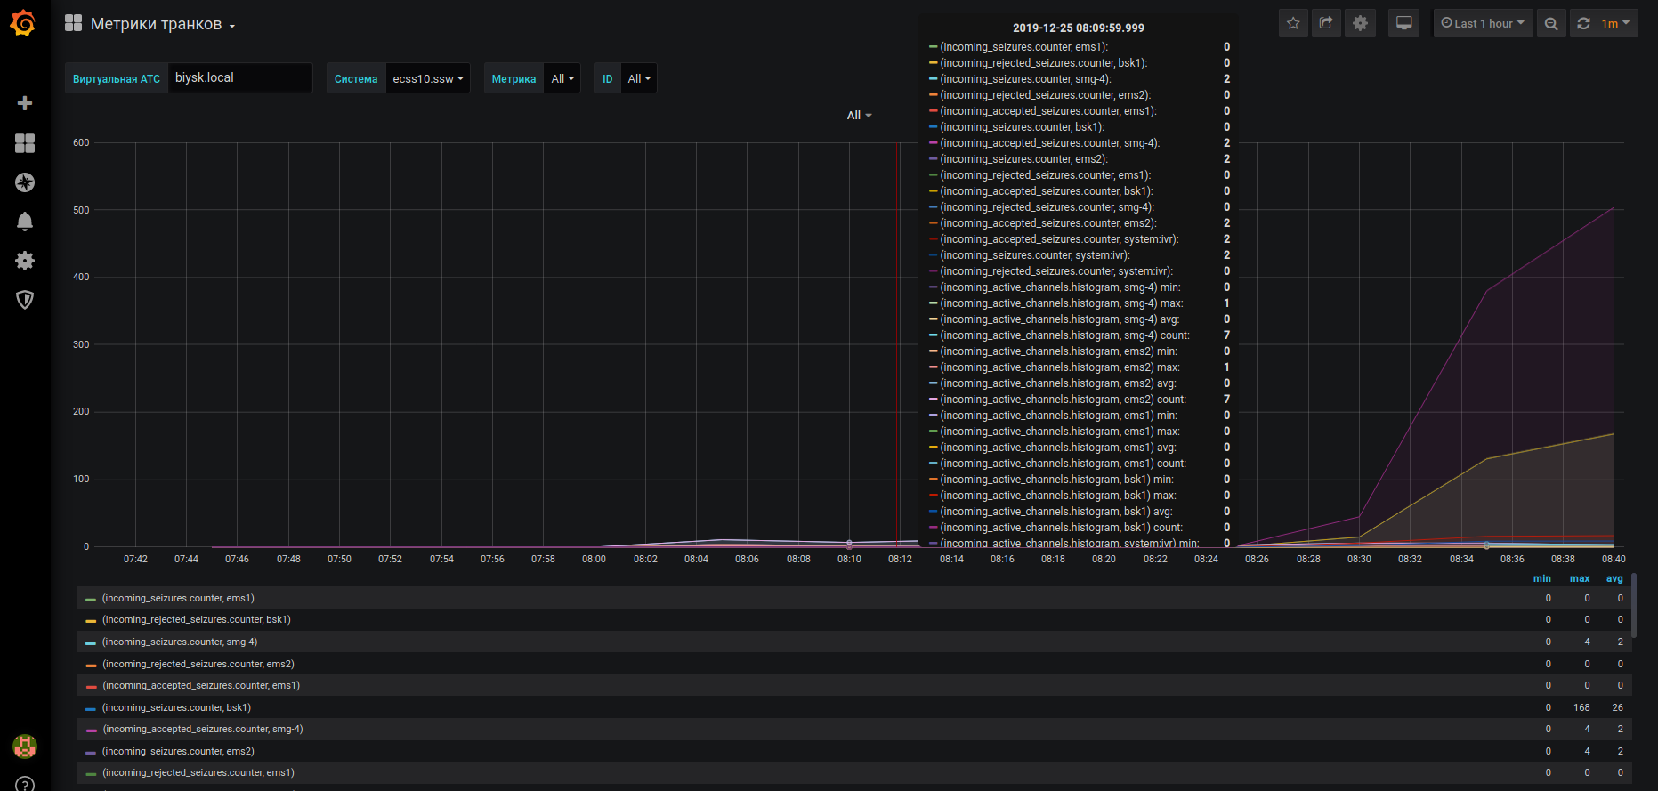Cycle view mode with monitor icon
The height and width of the screenshot is (791, 1658).
(1403, 24)
